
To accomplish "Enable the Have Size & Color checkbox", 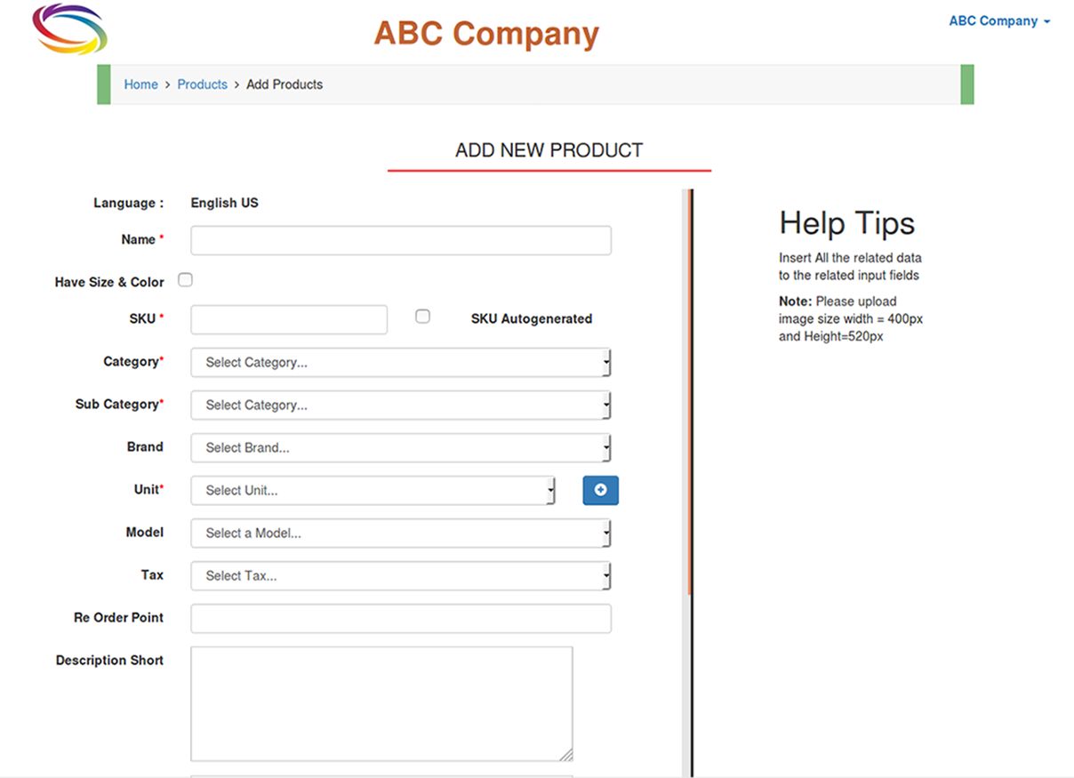I will 185,280.
